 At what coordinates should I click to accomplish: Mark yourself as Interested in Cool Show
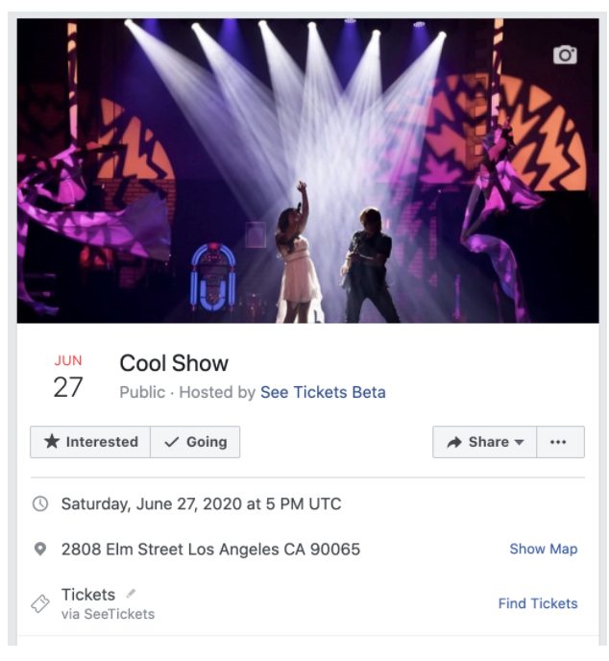(x=90, y=442)
